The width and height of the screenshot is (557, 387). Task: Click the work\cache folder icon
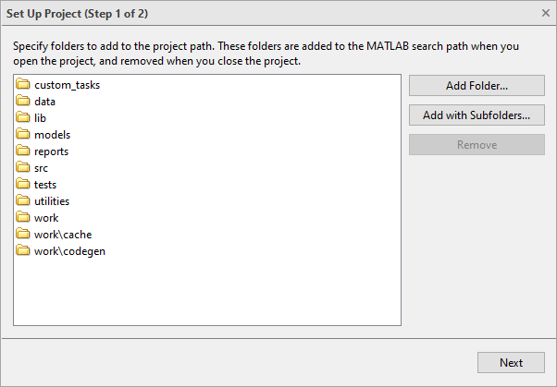pyautogui.click(x=24, y=235)
